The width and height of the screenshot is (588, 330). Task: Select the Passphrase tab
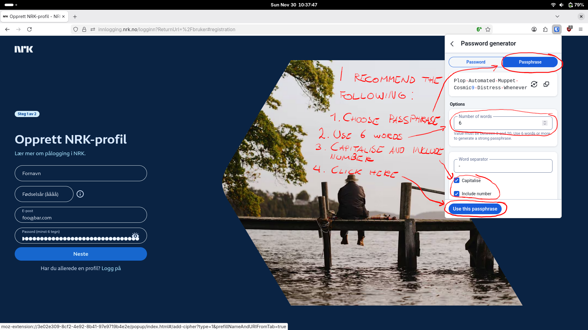[x=530, y=62]
